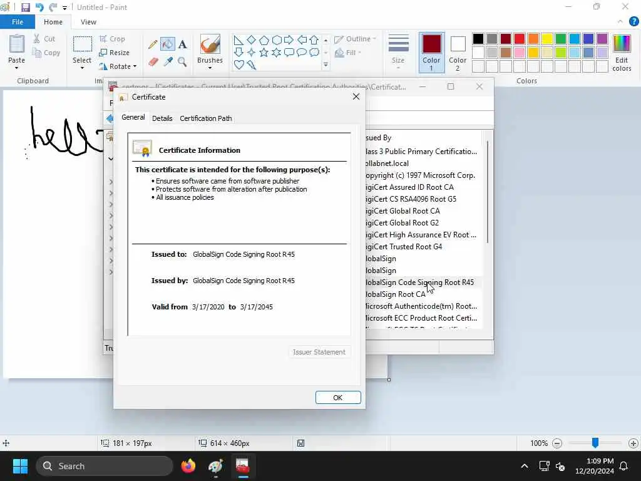The image size is (641, 481).
Task: Pick the red color swatch
Action: tap(520, 39)
